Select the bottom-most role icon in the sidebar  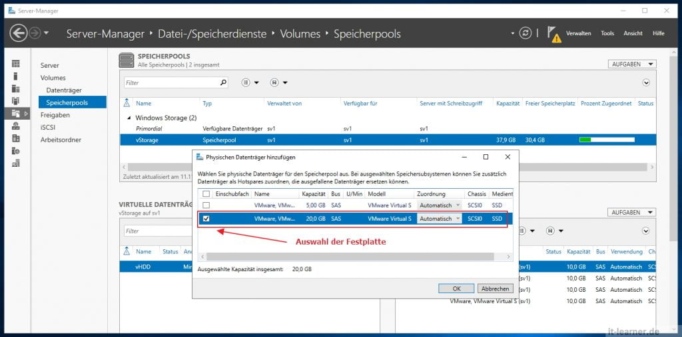click(16, 164)
